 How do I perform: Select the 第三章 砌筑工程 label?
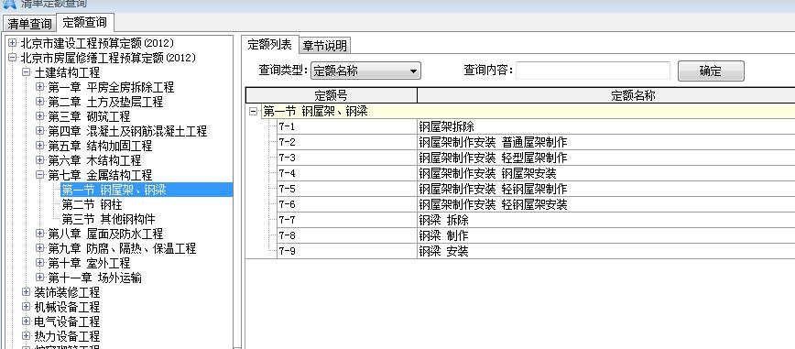89,116
